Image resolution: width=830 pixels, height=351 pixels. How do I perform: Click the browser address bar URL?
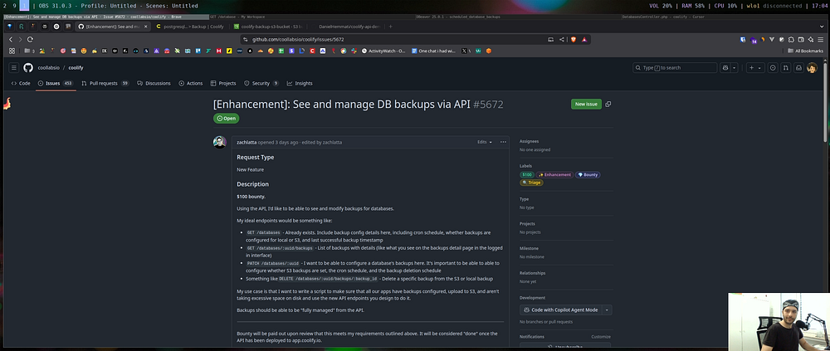[x=298, y=39]
